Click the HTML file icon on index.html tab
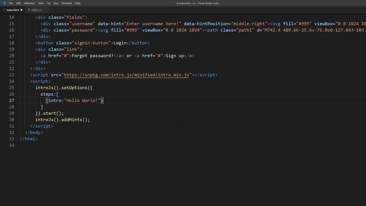Viewport: 366px width, 206px height. click(4, 10)
